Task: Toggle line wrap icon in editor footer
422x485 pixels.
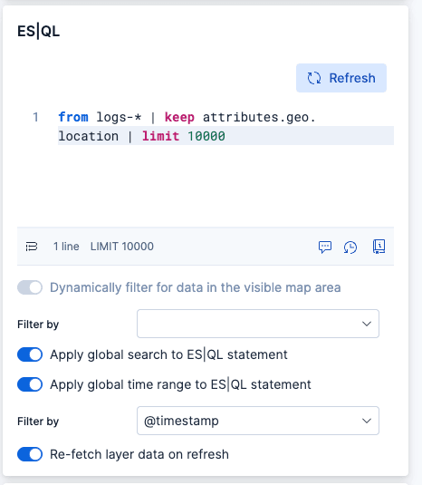Action: point(32,247)
